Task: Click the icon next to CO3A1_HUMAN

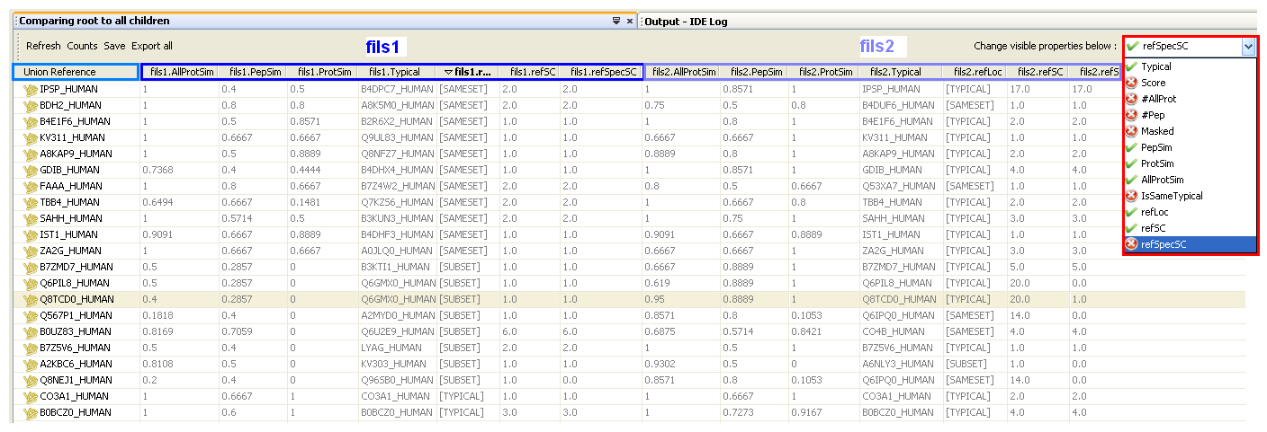Action: (30, 397)
